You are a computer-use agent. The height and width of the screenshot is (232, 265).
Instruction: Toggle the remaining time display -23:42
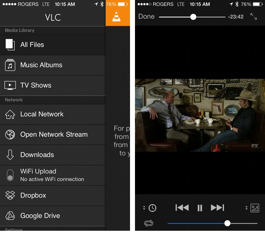coord(236,17)
